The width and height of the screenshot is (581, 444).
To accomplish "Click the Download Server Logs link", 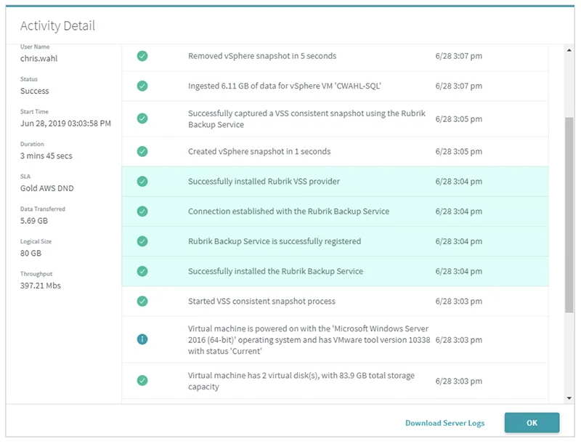I will pos(444,423).
